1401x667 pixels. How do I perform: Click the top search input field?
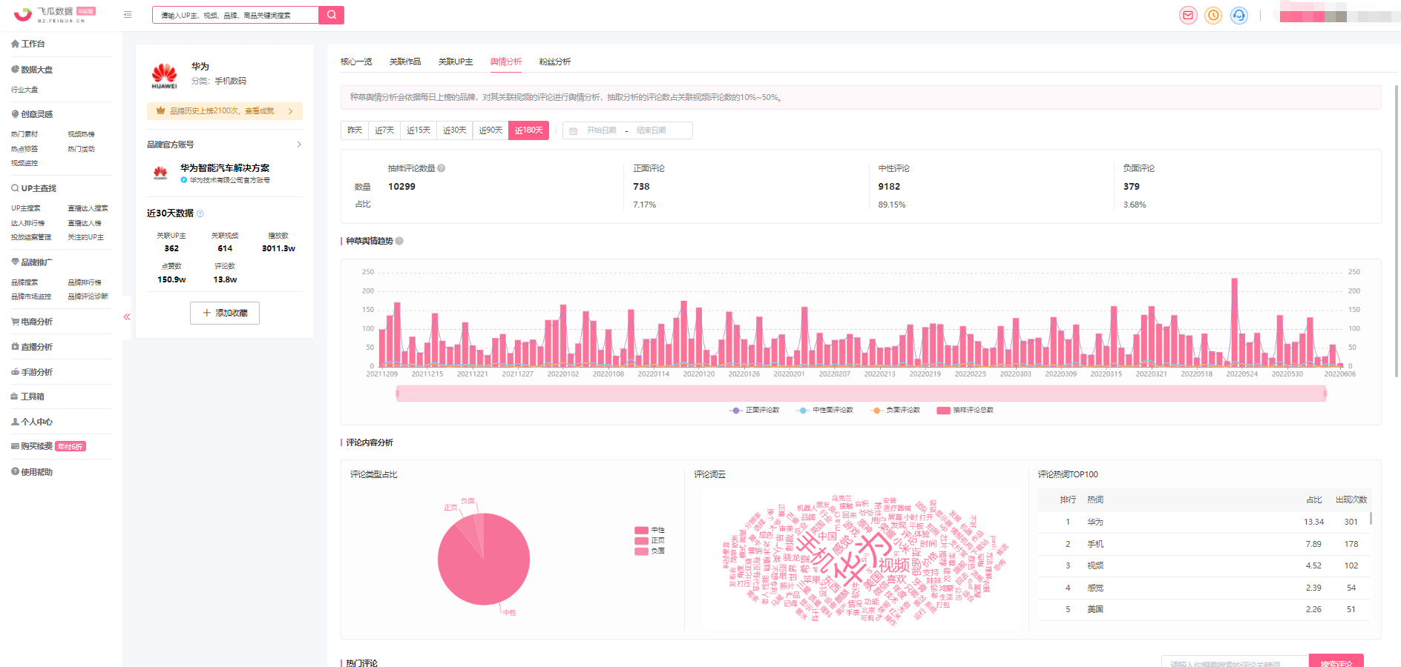[235, 15]
